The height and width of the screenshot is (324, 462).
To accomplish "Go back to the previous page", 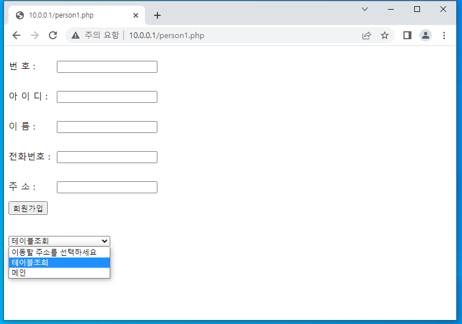I will pyautogui.click(x=16, y=35).
